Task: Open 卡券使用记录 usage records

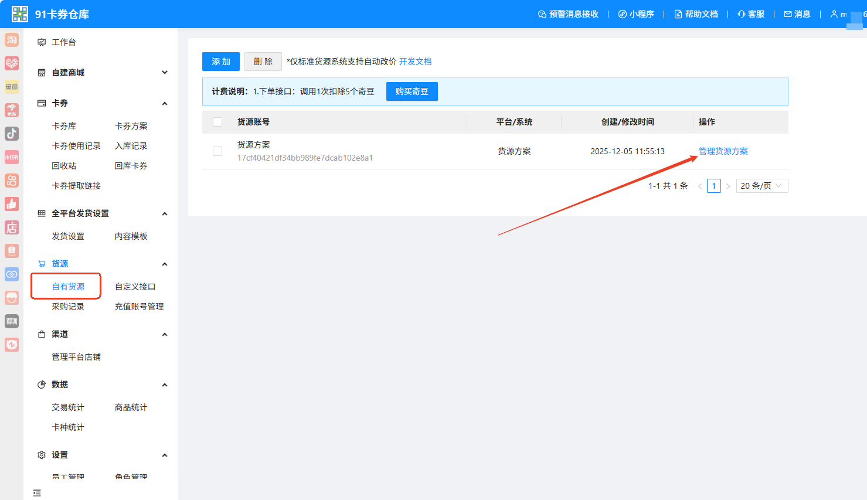Action: (76, 146)
